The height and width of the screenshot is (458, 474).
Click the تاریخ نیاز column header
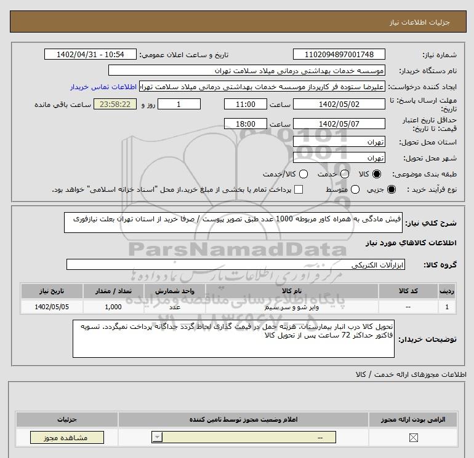point(52,291)
